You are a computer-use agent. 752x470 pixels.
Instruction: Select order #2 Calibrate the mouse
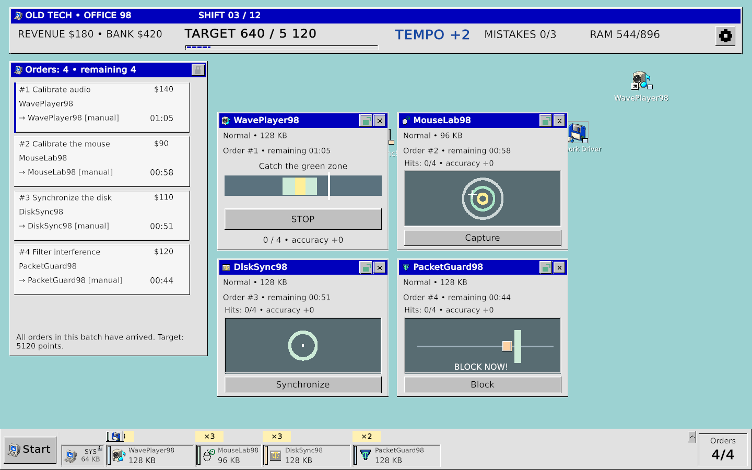point(102,161)
